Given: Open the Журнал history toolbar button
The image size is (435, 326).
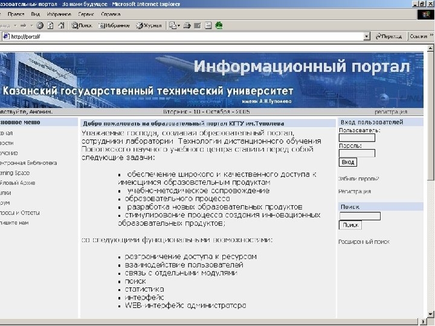Looking at the screenshot, I should click(149, 25).
